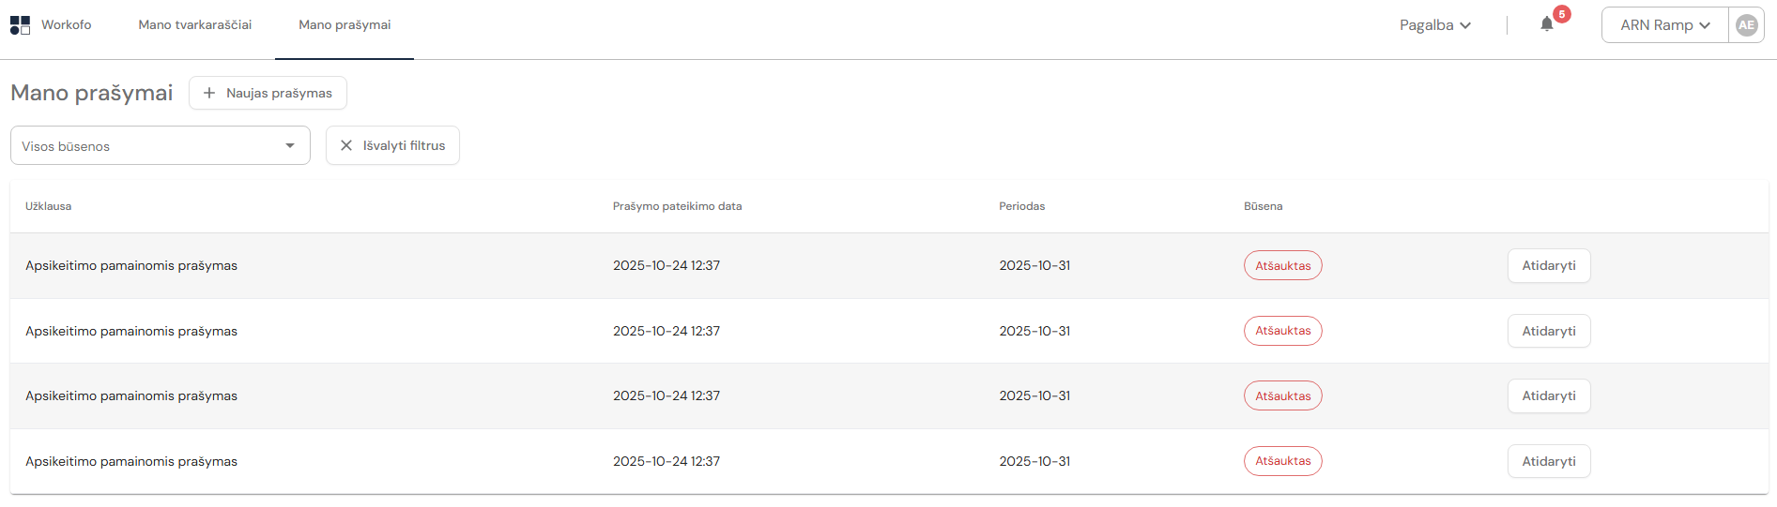Click the Workofo logo icon
The image size is (1777, 507).
coord(20,25)
